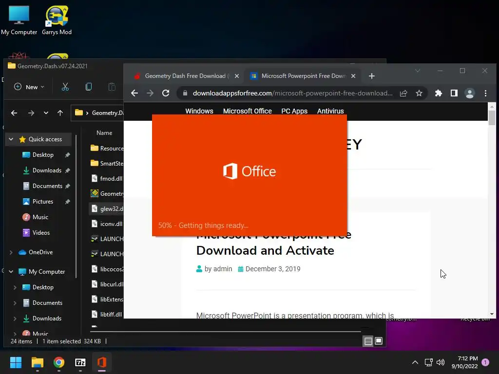Switch File Explorer to large icons view
This screenshot has width=499, height=374.
(379, 341)
